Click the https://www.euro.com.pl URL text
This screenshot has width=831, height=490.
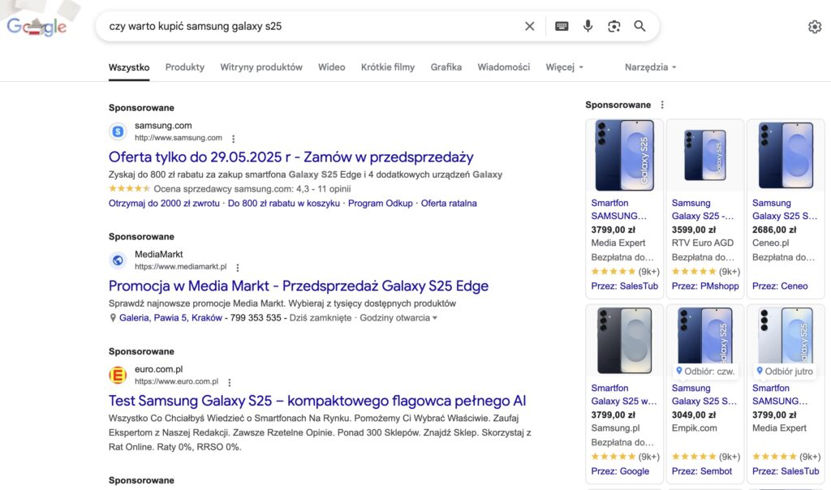[x=176, y=381]
